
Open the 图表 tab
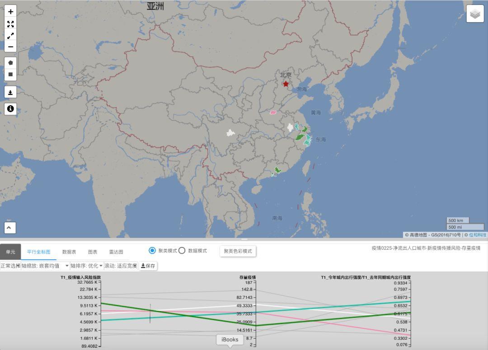click(x=93, y=252)
